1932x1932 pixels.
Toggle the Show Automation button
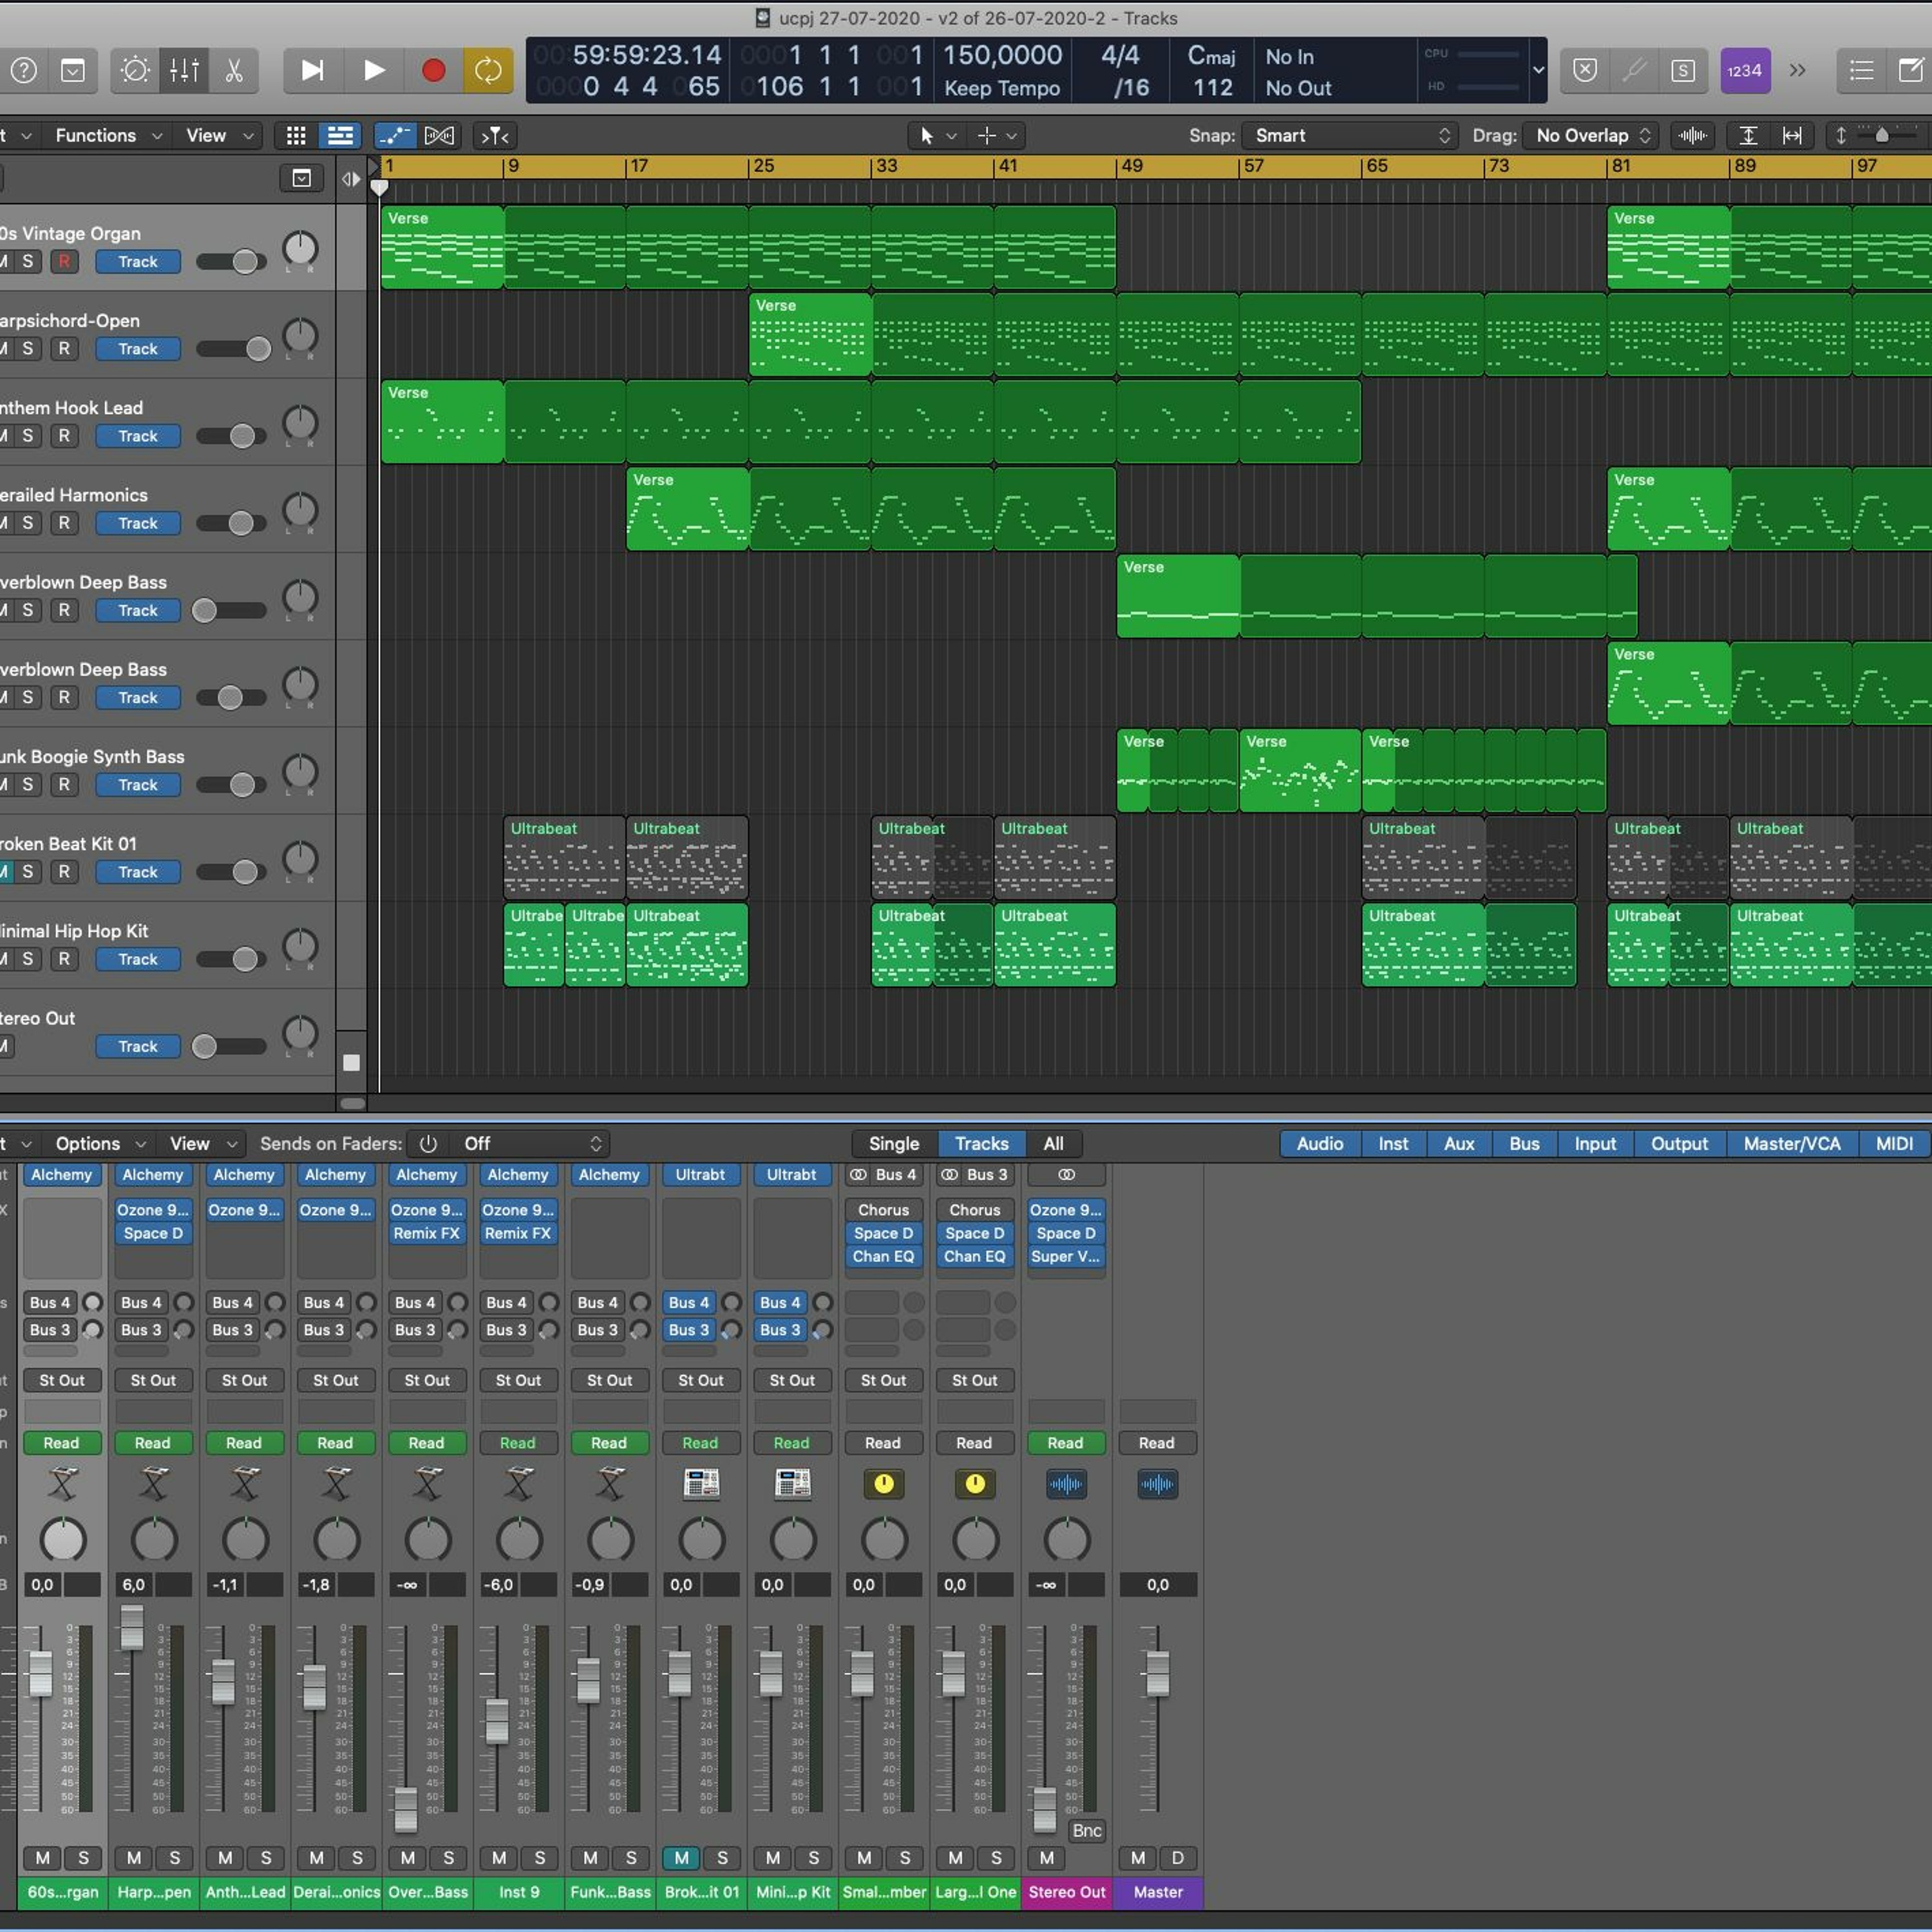[395, 135]
